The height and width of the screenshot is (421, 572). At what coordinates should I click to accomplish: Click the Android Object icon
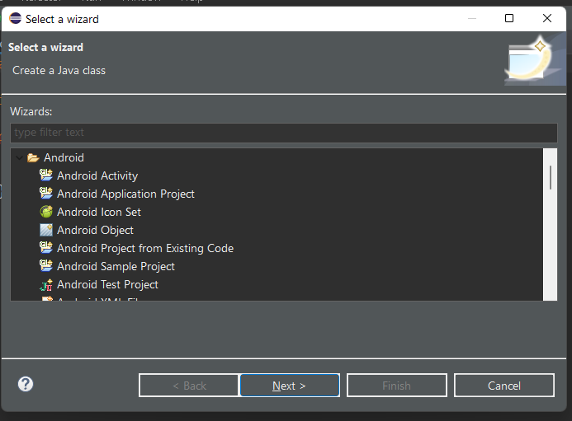click(x=46, y=230)
